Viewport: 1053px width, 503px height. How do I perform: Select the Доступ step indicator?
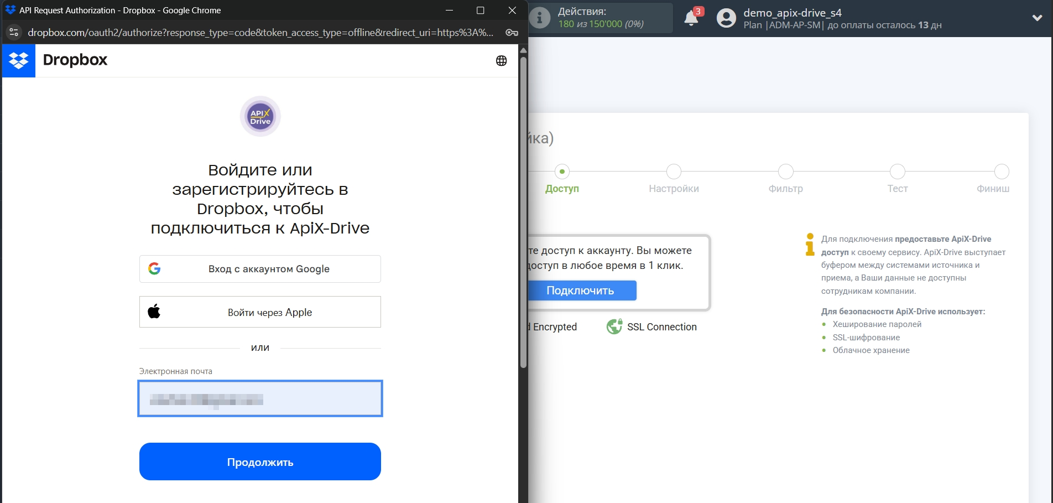(562, 172)
